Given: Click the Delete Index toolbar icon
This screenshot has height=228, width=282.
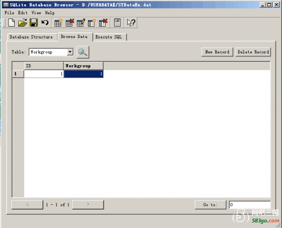Looking at the screenshot, I should coord(103,23).
